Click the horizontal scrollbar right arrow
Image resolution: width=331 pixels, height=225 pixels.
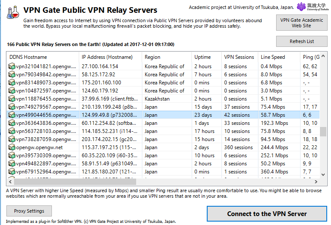pyautogui.click(x=316, y=182)
